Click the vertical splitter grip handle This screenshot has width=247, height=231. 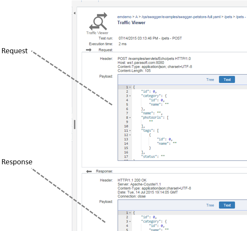[75, 125]
